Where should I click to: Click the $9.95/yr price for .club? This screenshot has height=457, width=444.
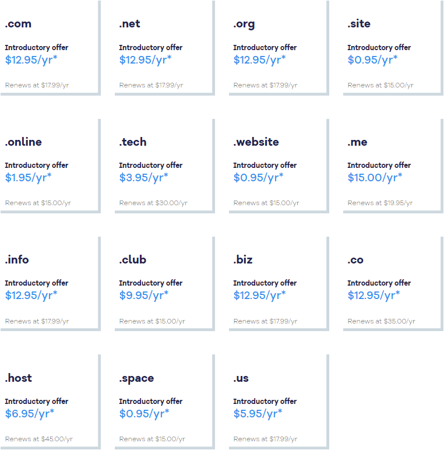[x=143, y=295]
